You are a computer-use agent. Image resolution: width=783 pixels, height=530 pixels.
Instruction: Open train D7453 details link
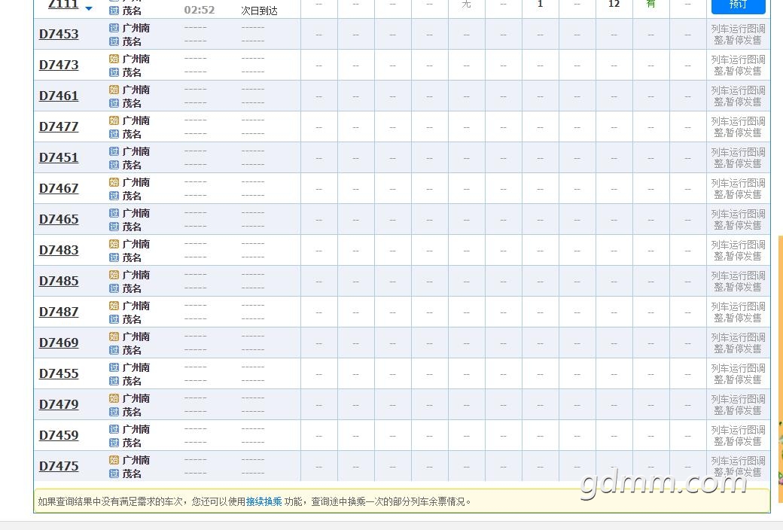click(x=59, y=34)
